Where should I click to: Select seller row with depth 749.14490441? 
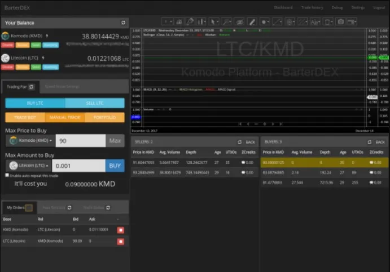195,172
